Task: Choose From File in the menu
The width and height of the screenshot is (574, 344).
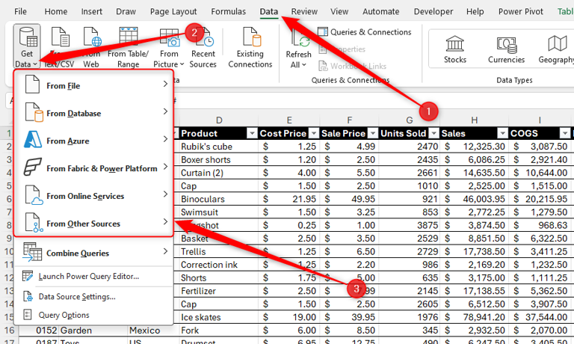Action: (x=93, y=85)
